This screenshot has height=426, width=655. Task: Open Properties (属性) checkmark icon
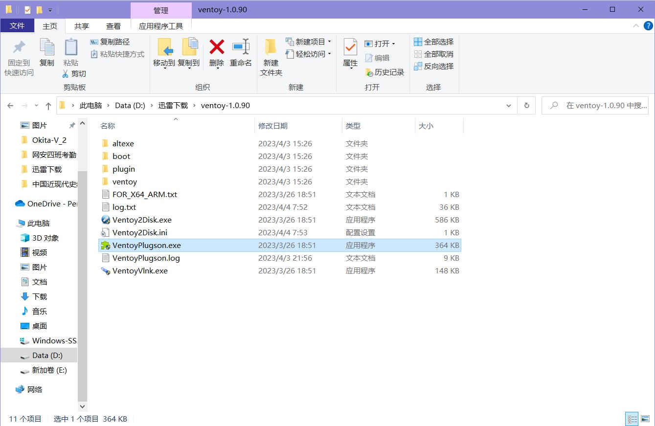click(350, 47)
